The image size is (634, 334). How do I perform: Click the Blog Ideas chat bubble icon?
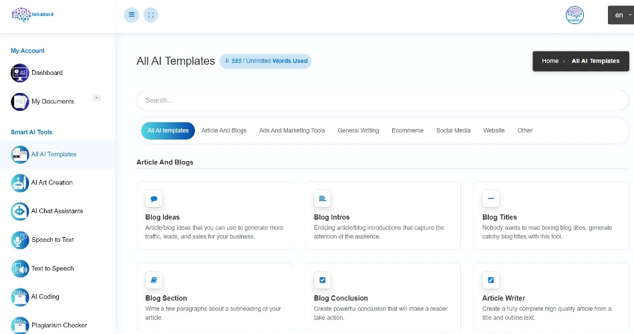tap(154, 198)
